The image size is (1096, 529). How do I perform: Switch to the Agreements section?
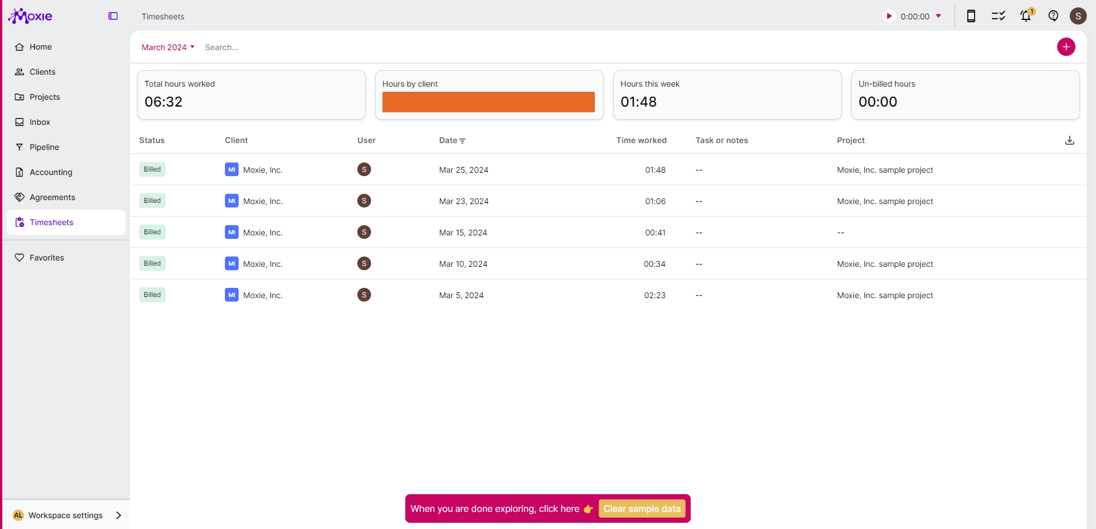(x=53, y=197)
